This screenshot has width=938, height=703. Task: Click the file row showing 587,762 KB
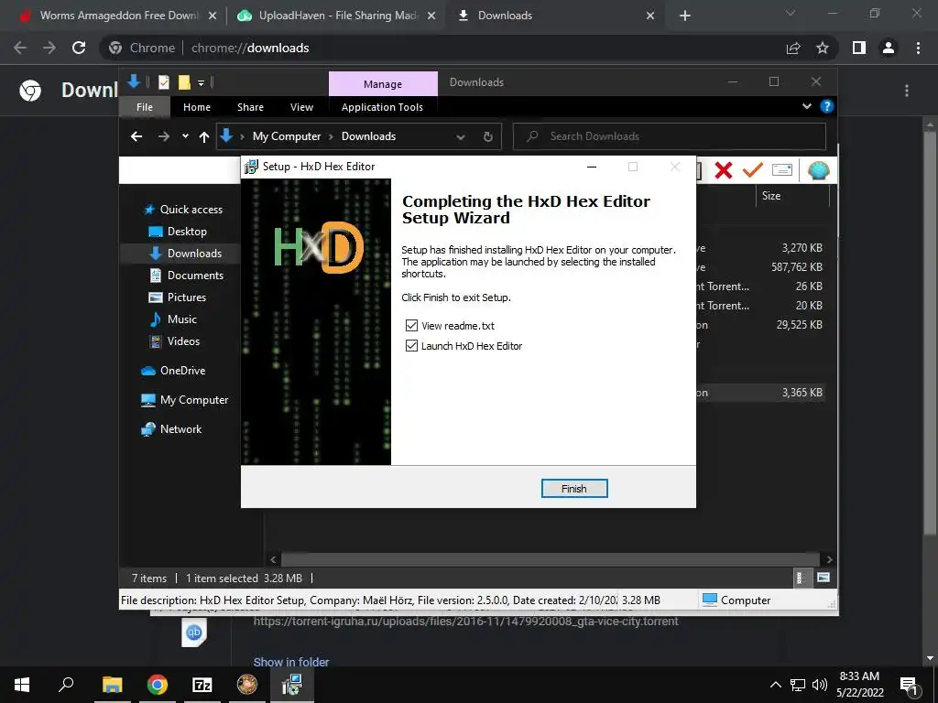[x=762, y=267]
